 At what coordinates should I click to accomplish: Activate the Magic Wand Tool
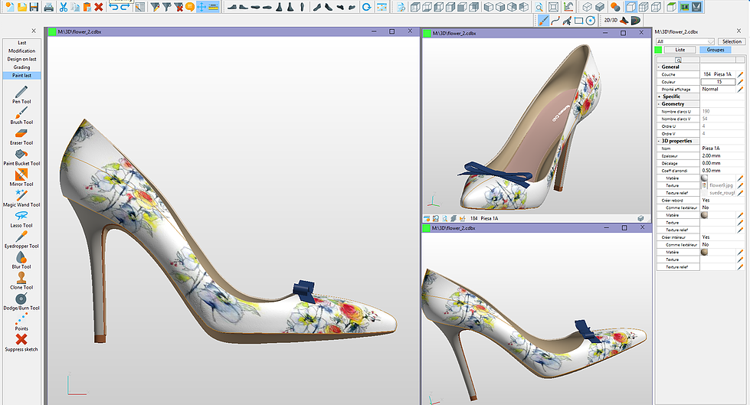pos(21,195)
